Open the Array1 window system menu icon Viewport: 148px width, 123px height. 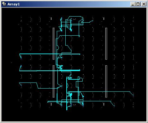pyautogui.click(x=4, y=4)
